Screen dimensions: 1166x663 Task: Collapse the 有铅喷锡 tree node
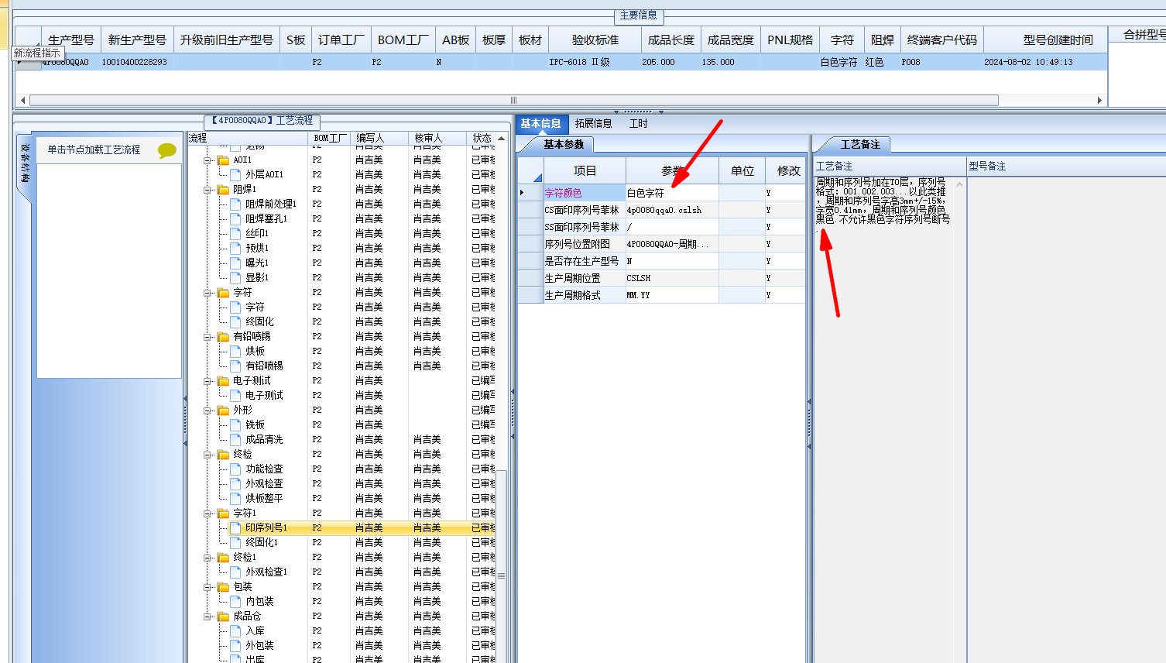pyautogui.click(x=207, y=337)
